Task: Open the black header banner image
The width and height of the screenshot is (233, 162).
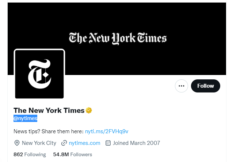Action: [117, 39]
